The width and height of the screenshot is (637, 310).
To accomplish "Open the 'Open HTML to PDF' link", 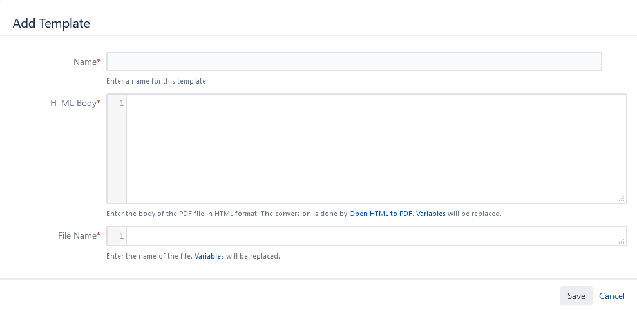I will [x=380, y=214].
